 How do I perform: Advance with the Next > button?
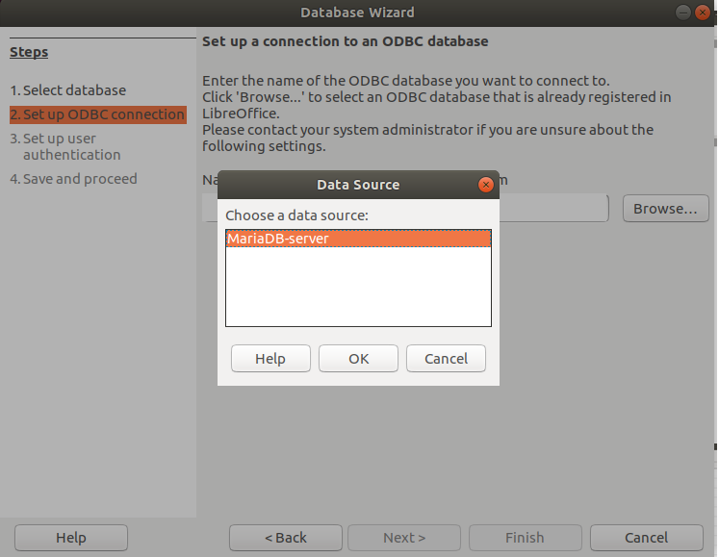point(404,538)
